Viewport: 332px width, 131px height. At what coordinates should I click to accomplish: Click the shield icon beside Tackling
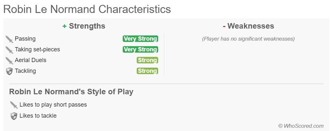click(9, 71)
